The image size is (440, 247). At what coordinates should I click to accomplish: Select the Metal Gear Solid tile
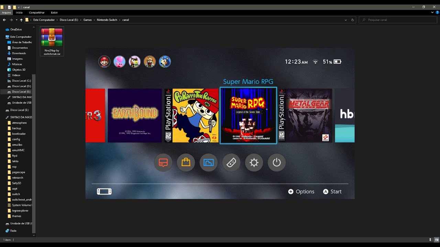click(305, 116)
